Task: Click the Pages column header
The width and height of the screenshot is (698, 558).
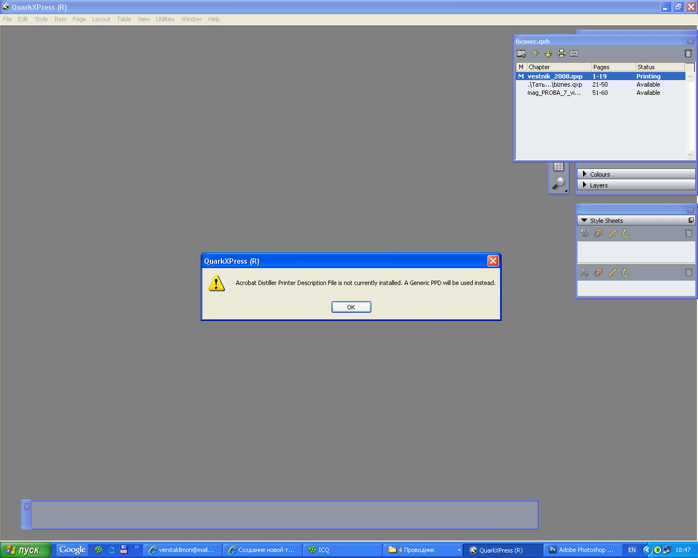Action: [614, 67]
